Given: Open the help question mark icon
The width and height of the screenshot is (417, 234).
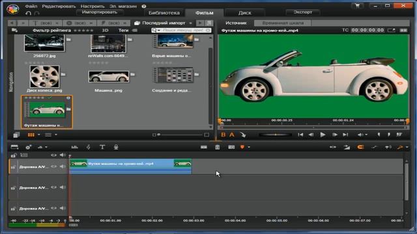Looking at the screenshot, I should coord(144,6).
